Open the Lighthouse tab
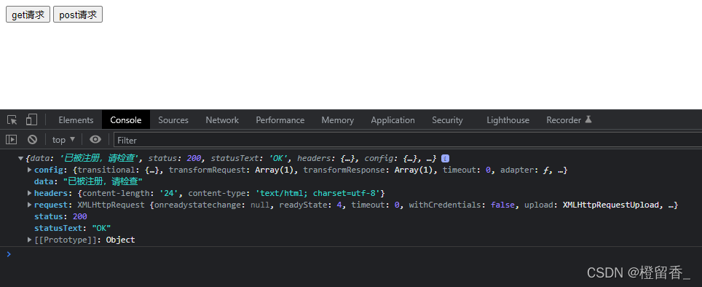The width and height of the screenshot is (702, 287). point(508,120)
